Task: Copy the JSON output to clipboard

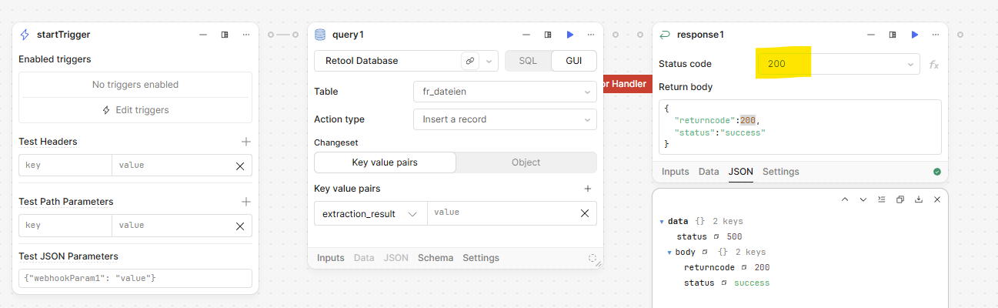Action: tap(900, 199)
